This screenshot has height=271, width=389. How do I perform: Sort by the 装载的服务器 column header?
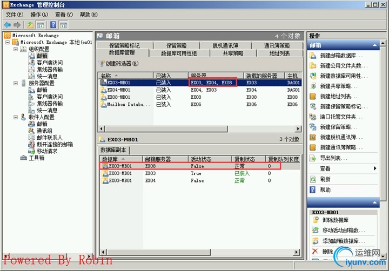point(264,76)
